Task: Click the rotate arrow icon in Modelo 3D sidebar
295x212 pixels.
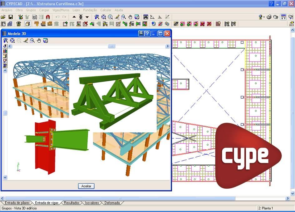Action: coord(5,46)
